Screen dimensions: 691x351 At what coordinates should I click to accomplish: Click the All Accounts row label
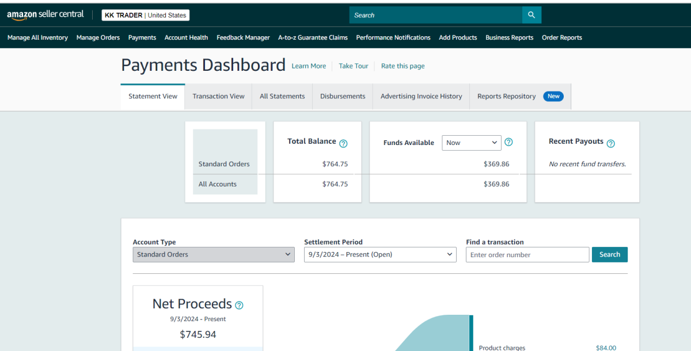pyautogui.click(x=218, y=184)
